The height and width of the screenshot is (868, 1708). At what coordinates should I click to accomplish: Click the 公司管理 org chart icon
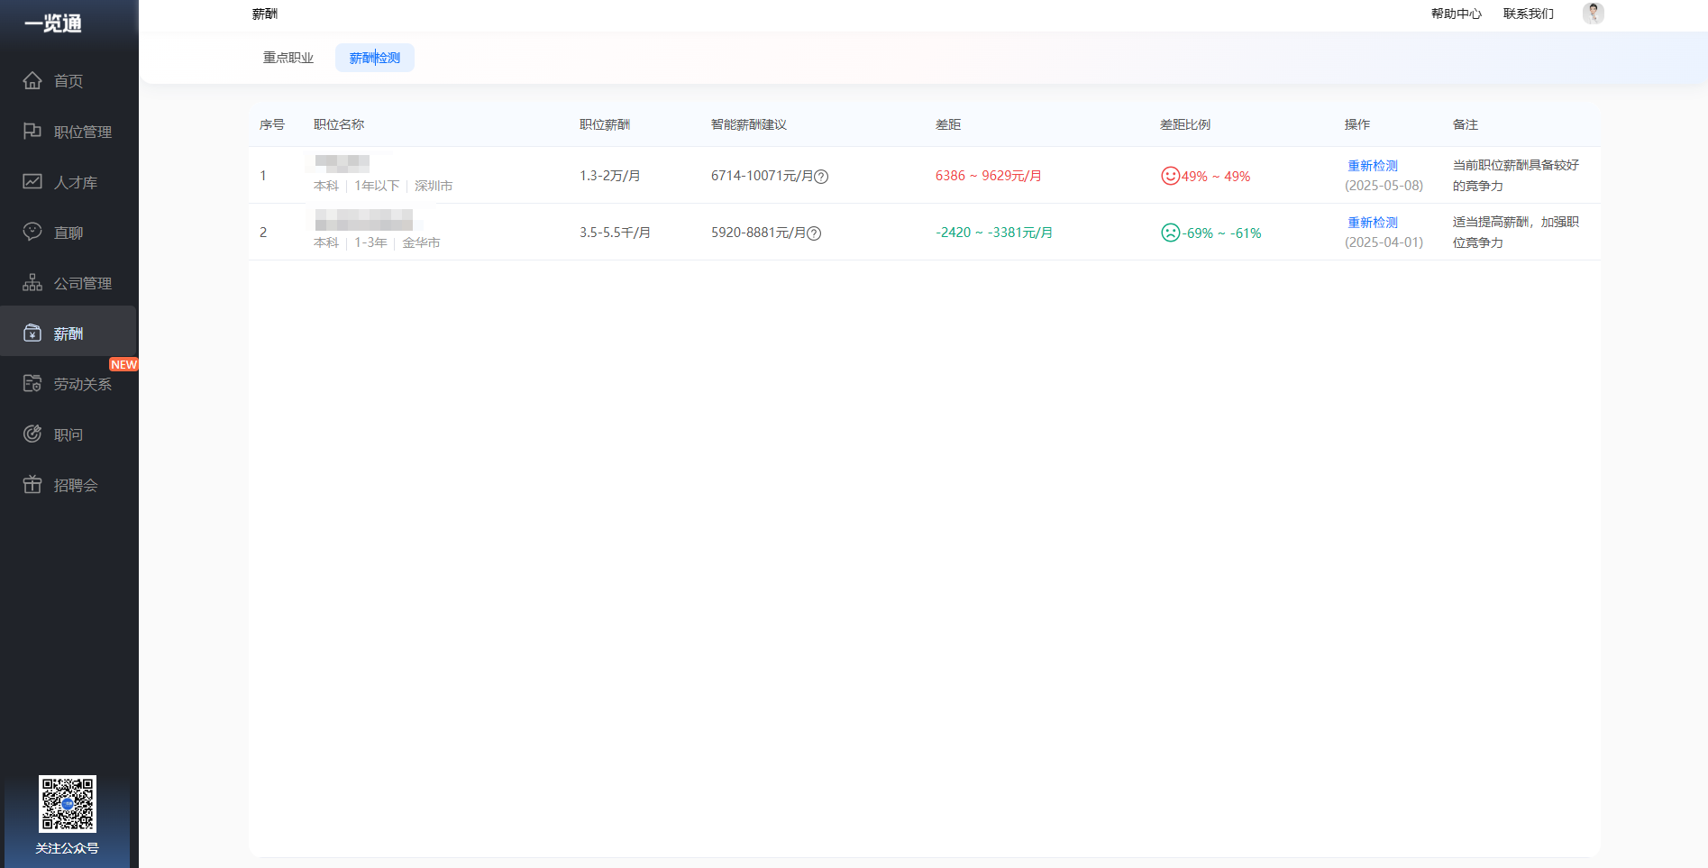point(32,282)
